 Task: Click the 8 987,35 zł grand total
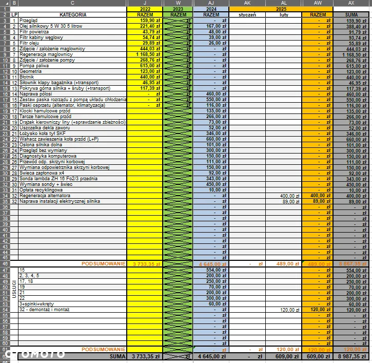351,356
